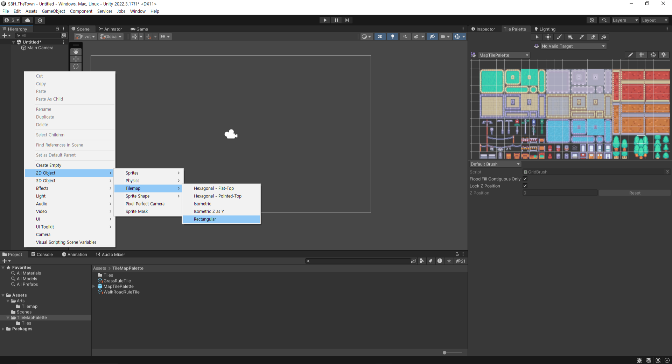Choose the Tile Palette move tool
Screen dimensions: 672x364
pyautogui.click(x=548, y=37)
